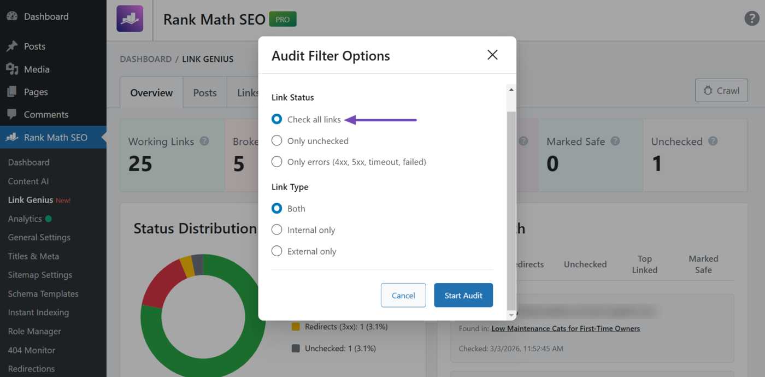Switch to the Overview tab
The height and width of the screenshot is (377, 765).
click(x=151, y=92)
